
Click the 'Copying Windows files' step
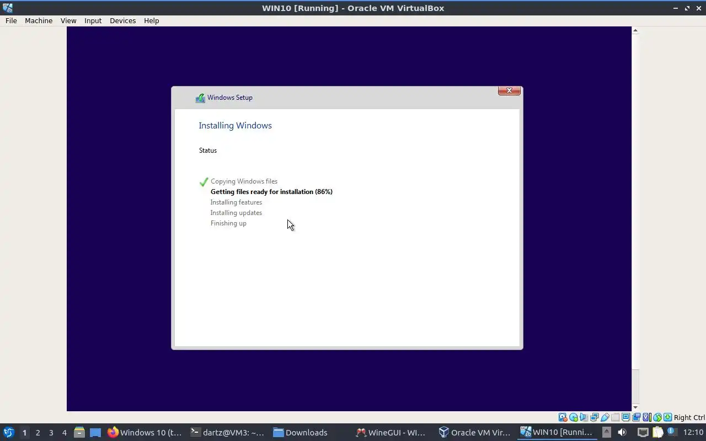(244, 181)
